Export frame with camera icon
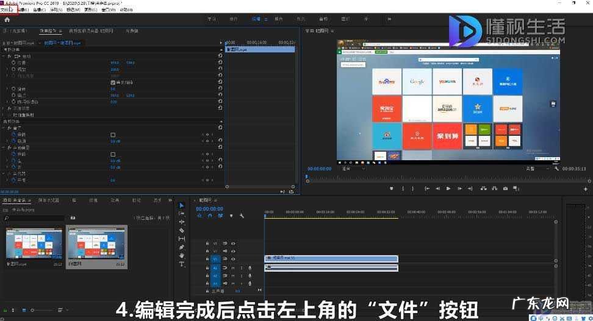The image size is (593, 321). (505, 188)
